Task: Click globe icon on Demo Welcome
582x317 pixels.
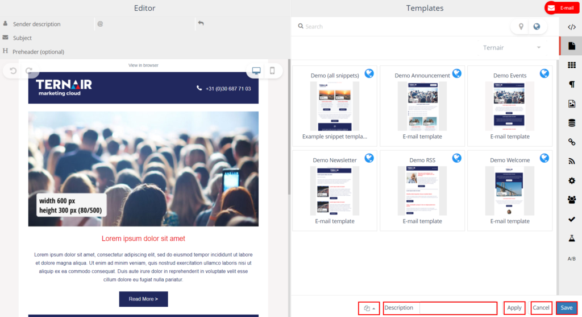Action: (x=544, y=158)
